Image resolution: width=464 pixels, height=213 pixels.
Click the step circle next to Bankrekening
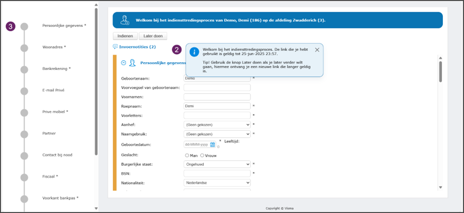coord(24,70)
